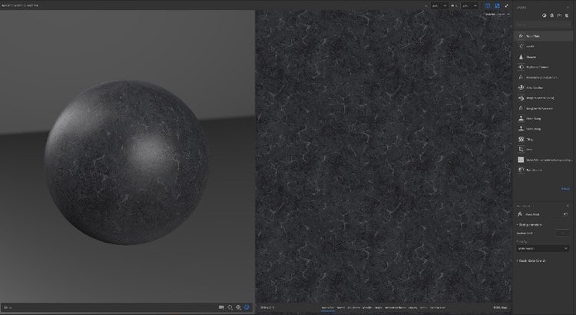576x315 pixels.
Task: Select the Image to Material layer icon
Action: [x=521, y=98]
